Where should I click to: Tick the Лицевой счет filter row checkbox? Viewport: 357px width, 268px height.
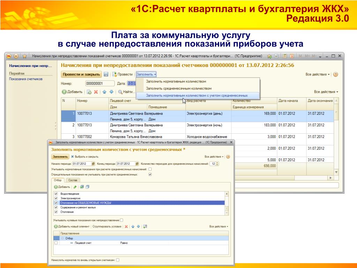tap(56, 243)
